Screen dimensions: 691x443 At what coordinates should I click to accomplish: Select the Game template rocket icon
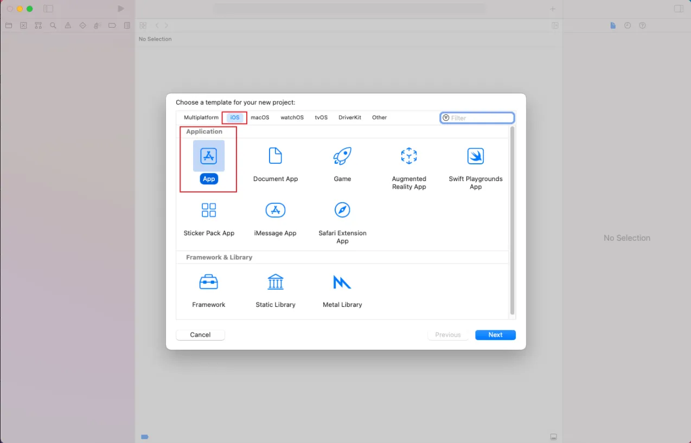coord(342,156)
